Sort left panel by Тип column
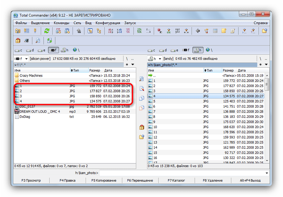The width and height of the screenshot is (283, 197). [x=79, y=70]
